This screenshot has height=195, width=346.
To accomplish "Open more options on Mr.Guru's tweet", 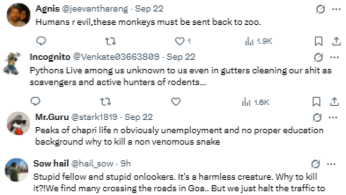I will (x=333, y=117).
